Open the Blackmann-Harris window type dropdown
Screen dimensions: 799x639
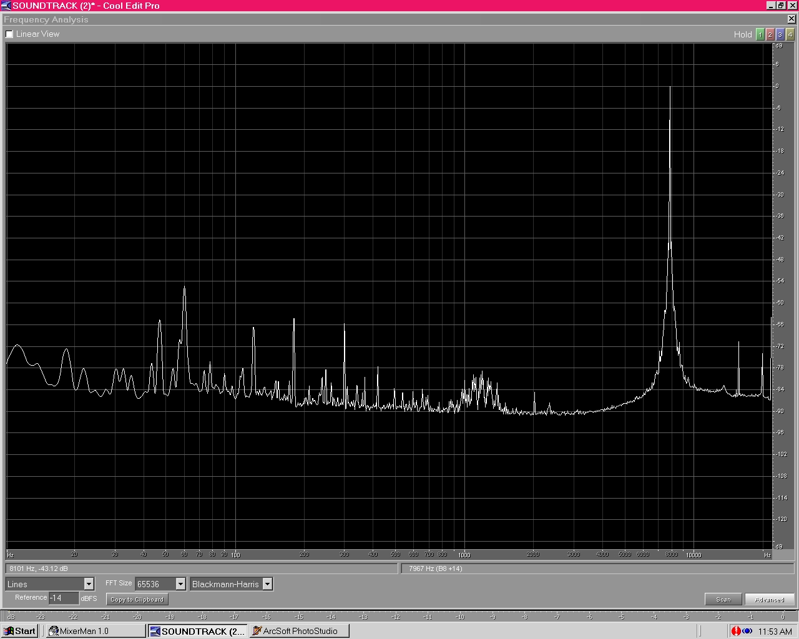[x=267, y=584]
